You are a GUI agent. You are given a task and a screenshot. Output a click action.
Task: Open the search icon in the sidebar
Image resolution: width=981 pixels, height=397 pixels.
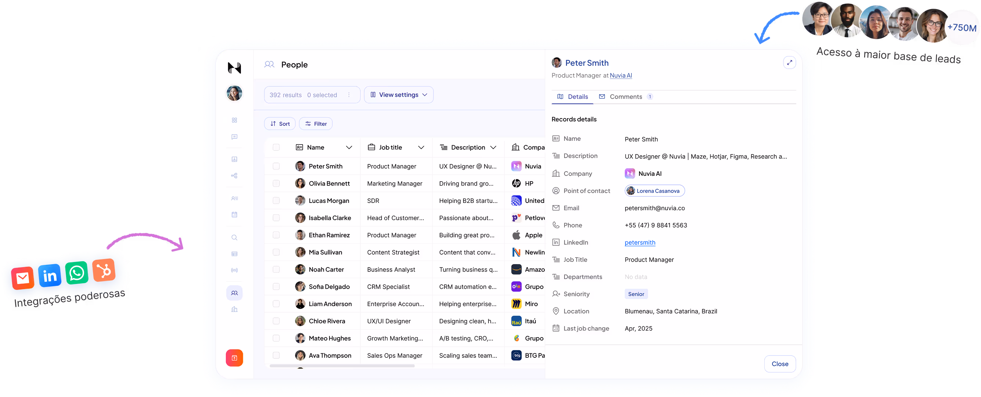point(234,238)
